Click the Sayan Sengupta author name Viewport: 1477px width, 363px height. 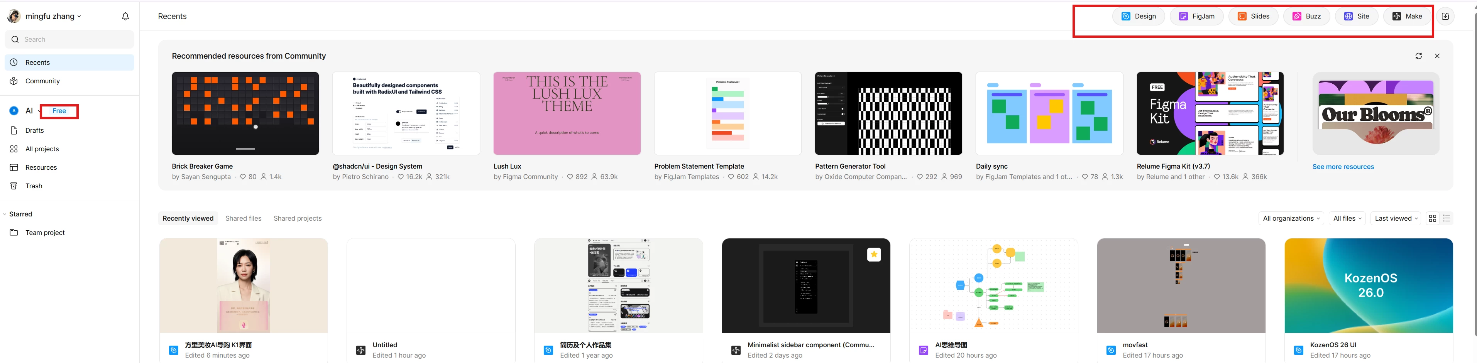[206, 177]
